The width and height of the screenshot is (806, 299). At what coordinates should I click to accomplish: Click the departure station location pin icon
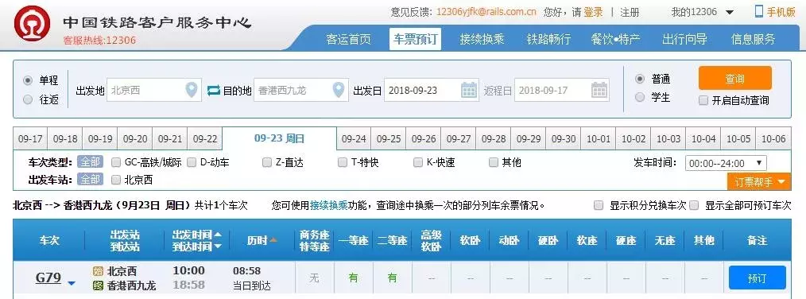[192, 91]
